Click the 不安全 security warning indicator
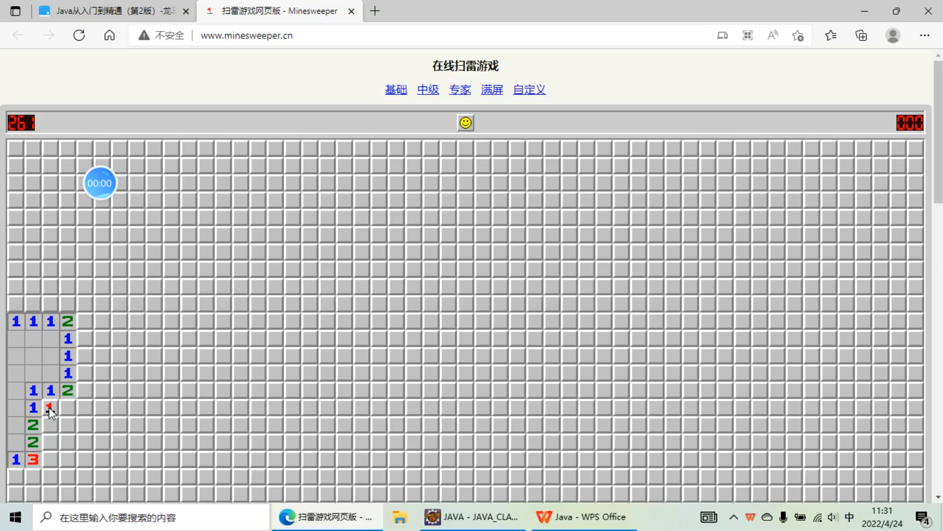Viewport: 943px width, 531px height. [161, 35]
